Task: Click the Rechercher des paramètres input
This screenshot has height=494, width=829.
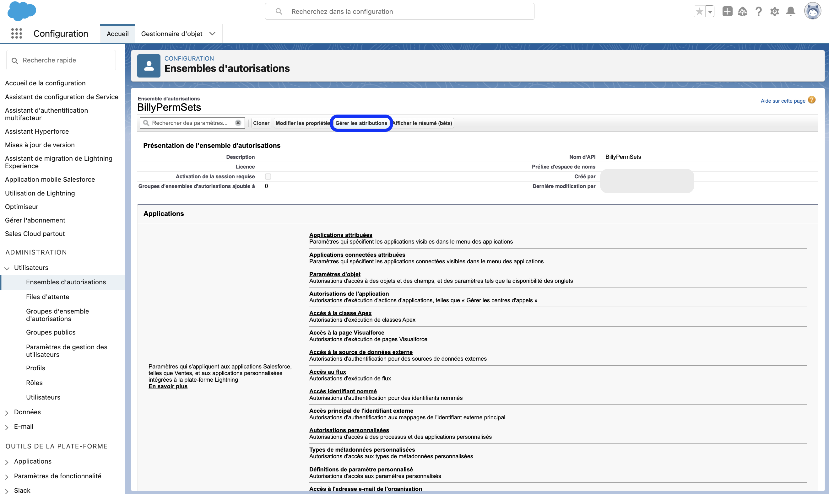Action: [192, 123]
